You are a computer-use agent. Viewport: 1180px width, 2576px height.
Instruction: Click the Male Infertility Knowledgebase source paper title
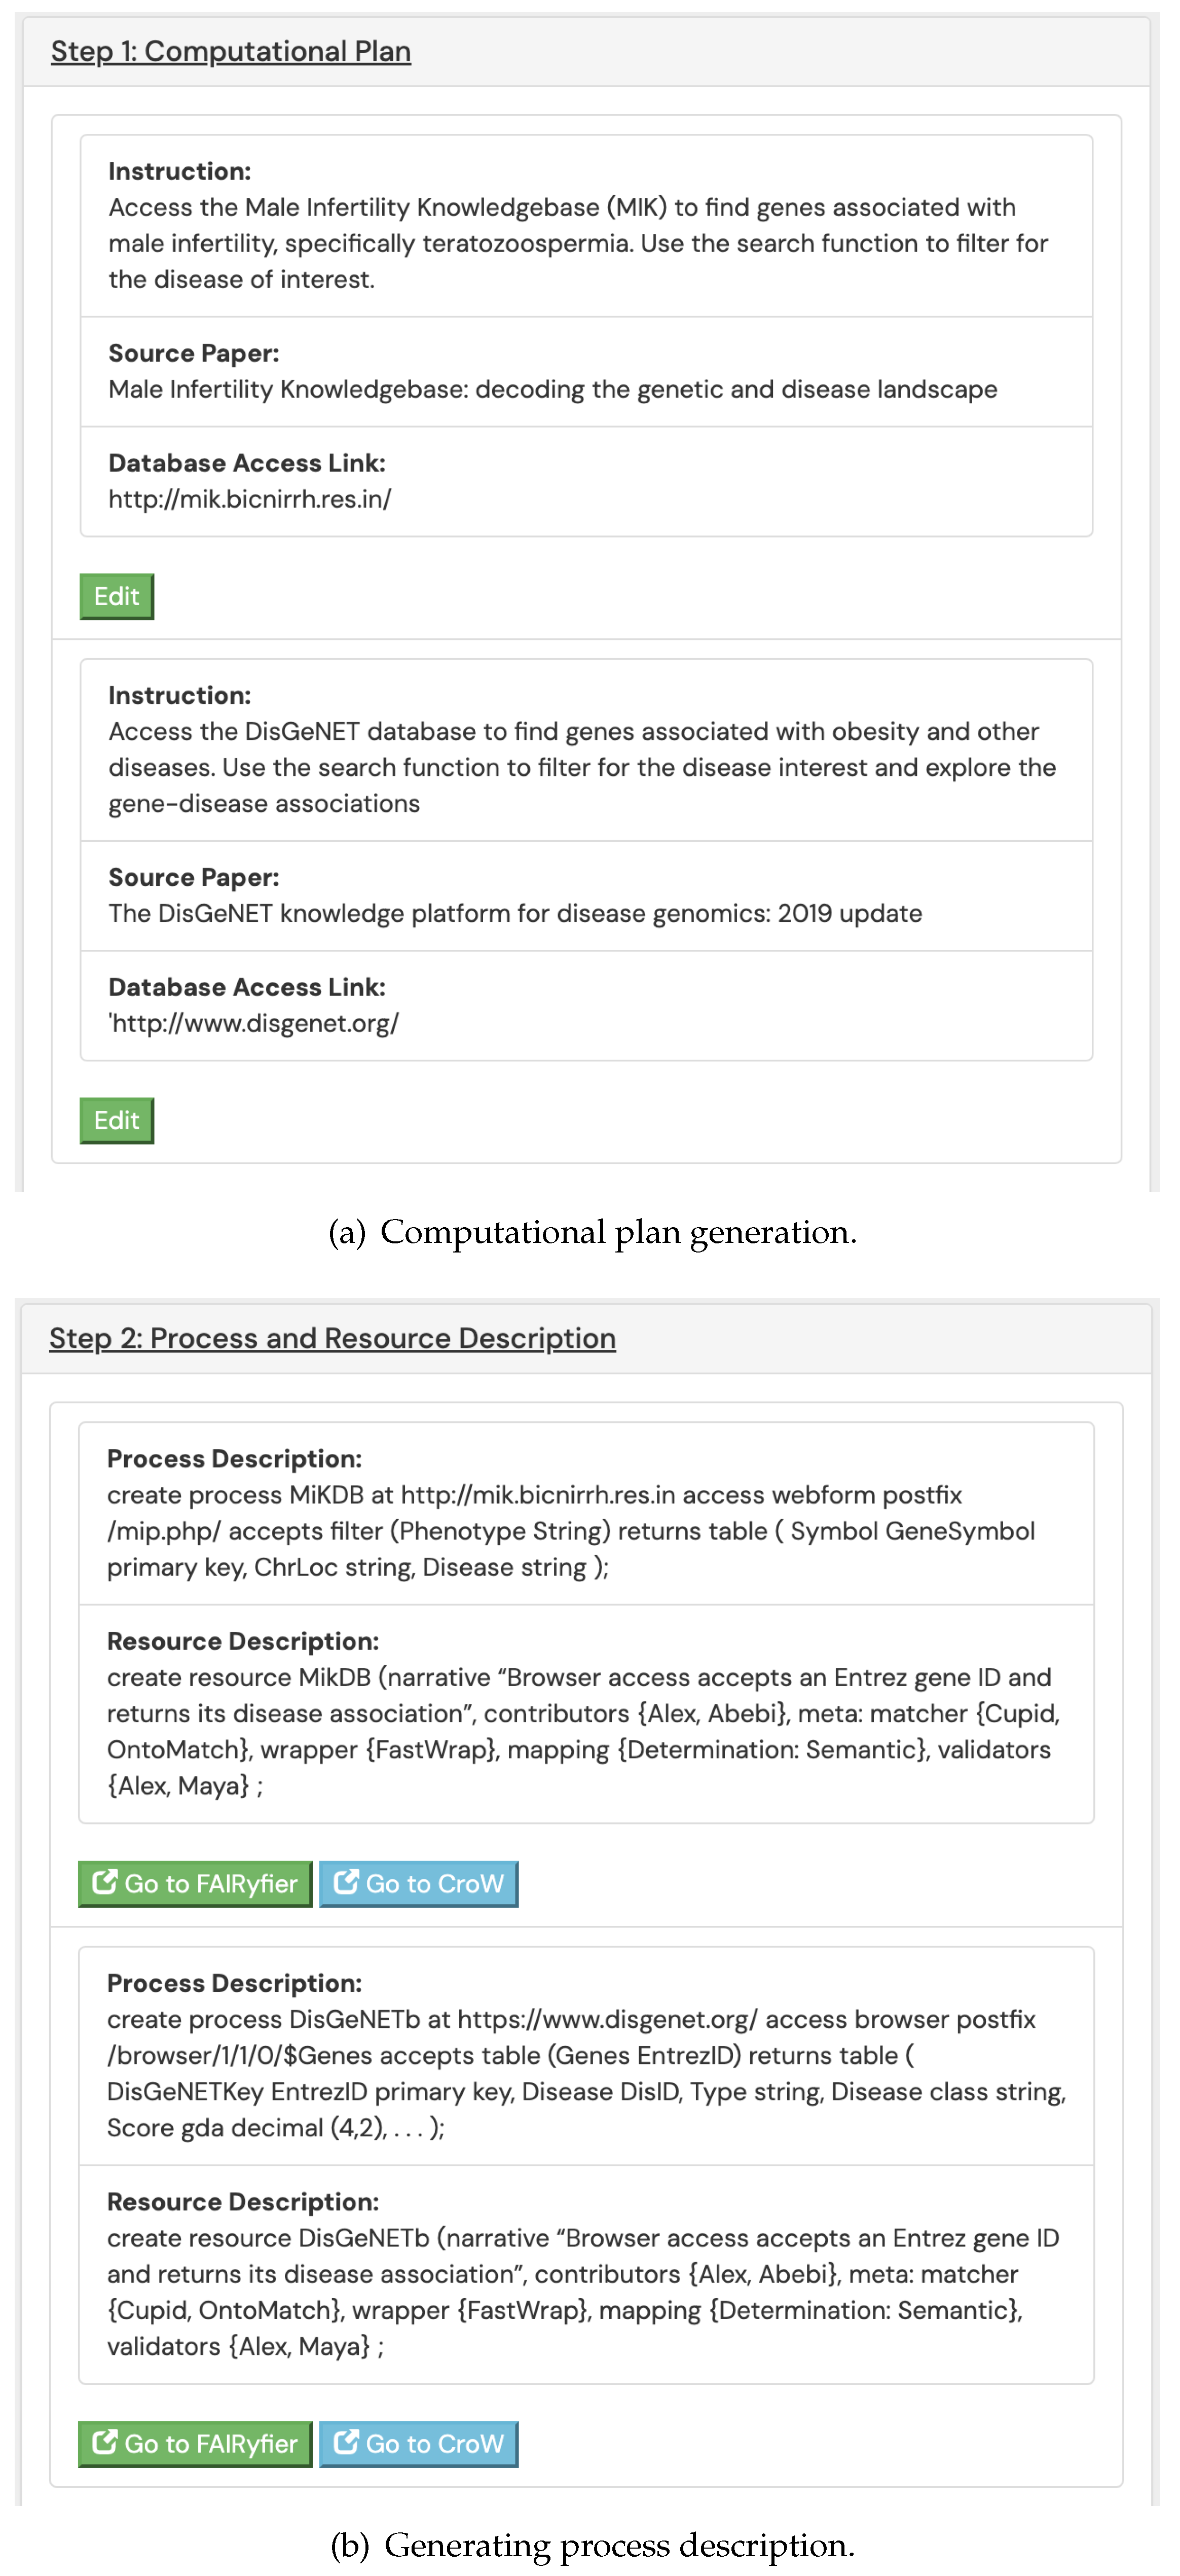pos(552,389)
